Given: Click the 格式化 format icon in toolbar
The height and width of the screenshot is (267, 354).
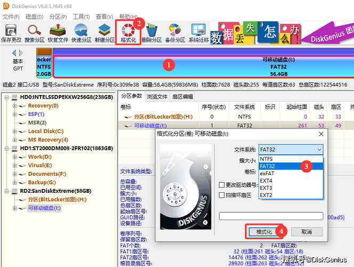Looking at the screenshot, I should tap(128, 32).
